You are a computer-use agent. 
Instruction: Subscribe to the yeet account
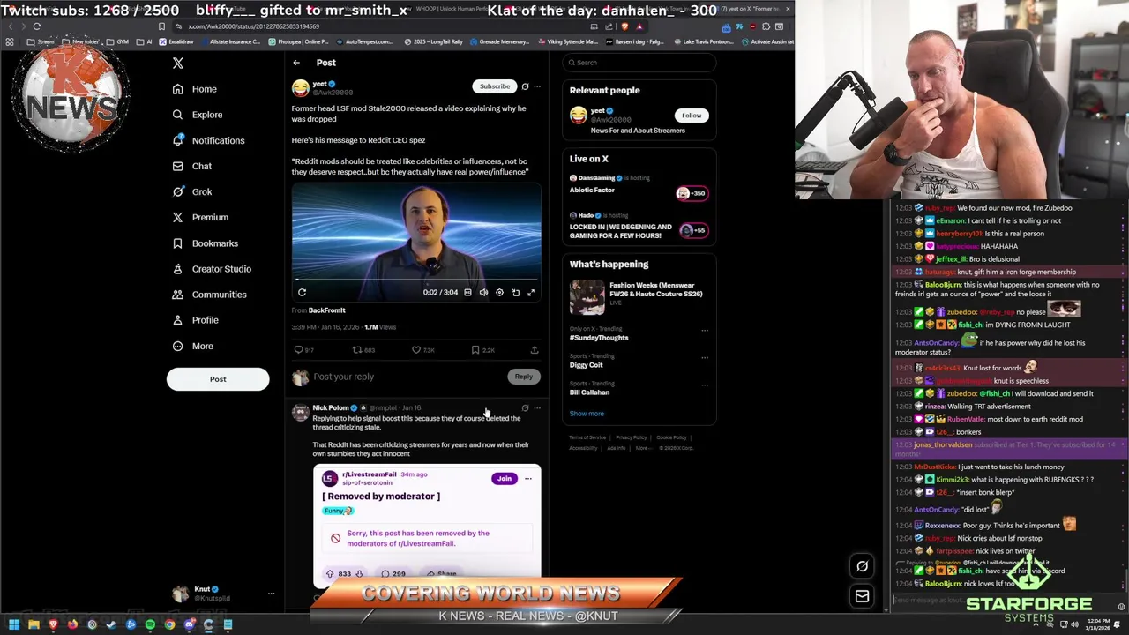(x=494, y=86)
